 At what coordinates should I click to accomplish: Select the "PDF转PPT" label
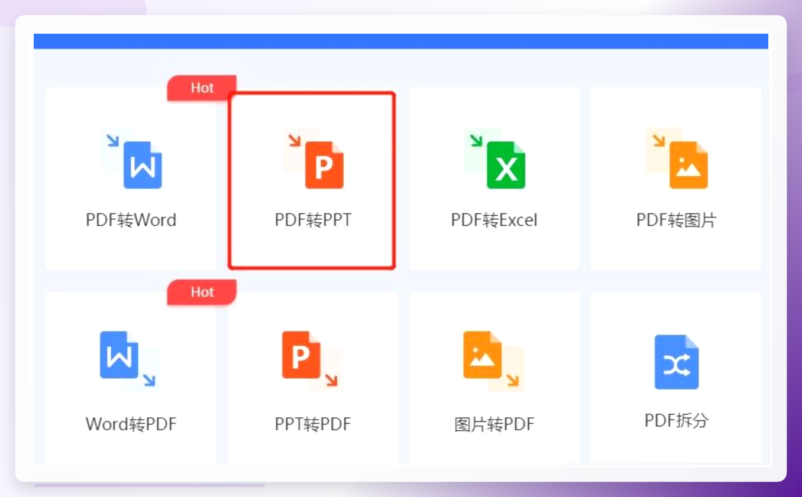tap(313, 220)
